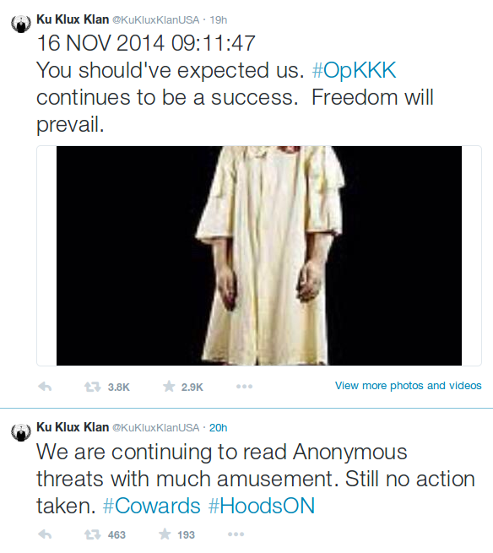493x553 pixels.
Task: Favorite the #OpKKK tweet with star
Action: [x=169, y=386]
